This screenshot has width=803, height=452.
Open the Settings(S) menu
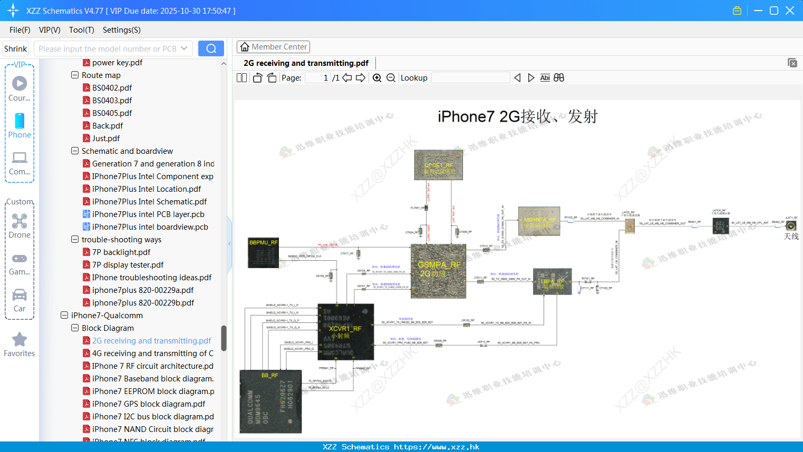point(122,30)
